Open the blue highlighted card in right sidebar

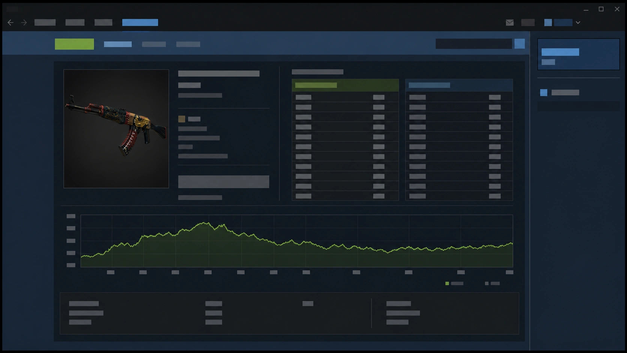[578, 54]
